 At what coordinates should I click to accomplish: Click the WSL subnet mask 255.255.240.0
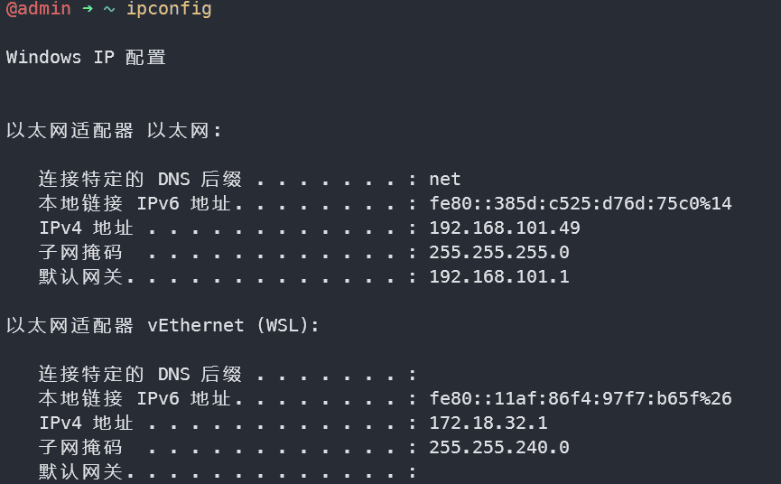(498, 448)
